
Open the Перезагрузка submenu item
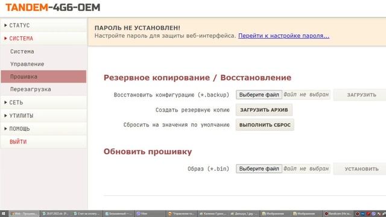[x=43, y=89]
